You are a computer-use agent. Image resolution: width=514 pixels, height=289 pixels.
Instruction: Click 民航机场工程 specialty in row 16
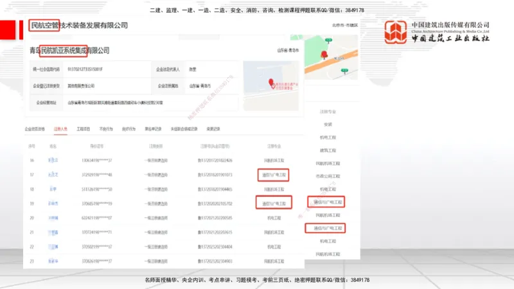(274, 161)
